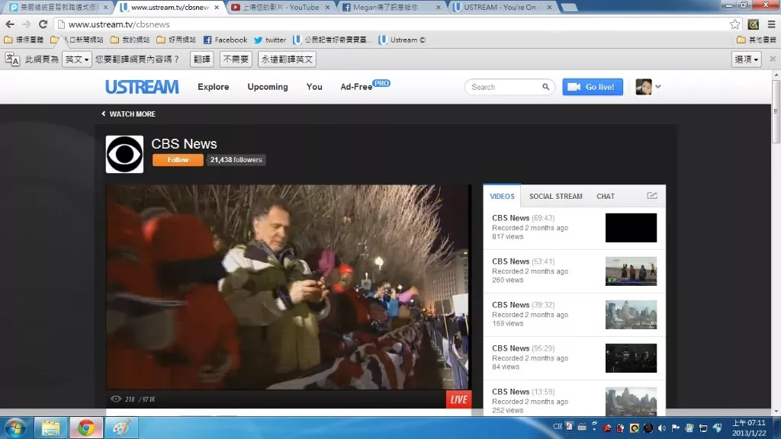Open the Ustream © bookmark

(402, 40)
